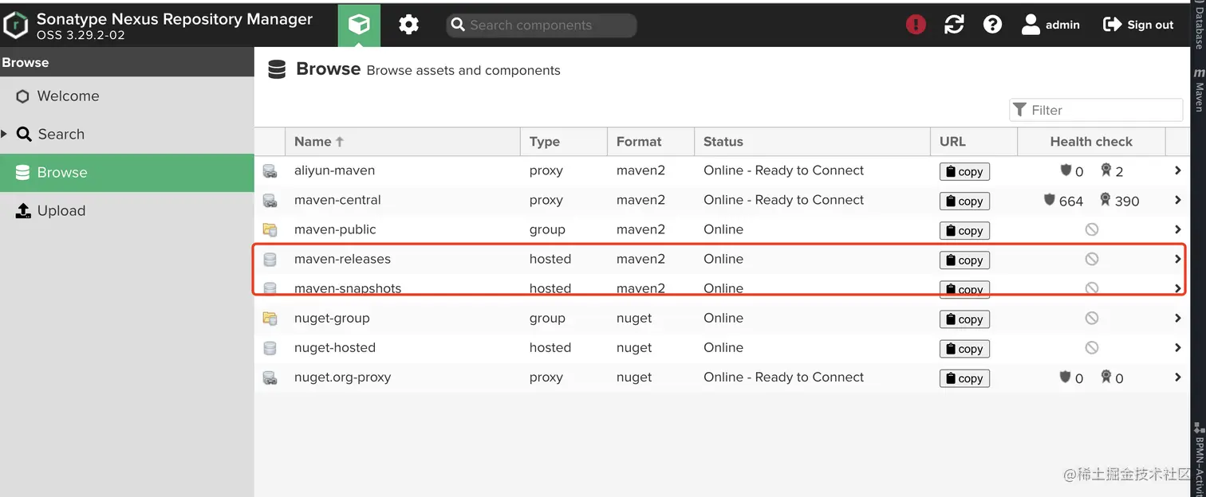The image size is (1206, 497).
Task: Sort by the Type column header
Action: [x=563, y=141]
